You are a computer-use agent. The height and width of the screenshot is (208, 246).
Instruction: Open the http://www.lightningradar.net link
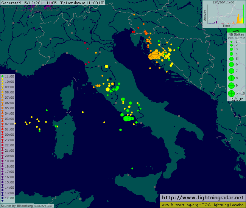[202, 198]
